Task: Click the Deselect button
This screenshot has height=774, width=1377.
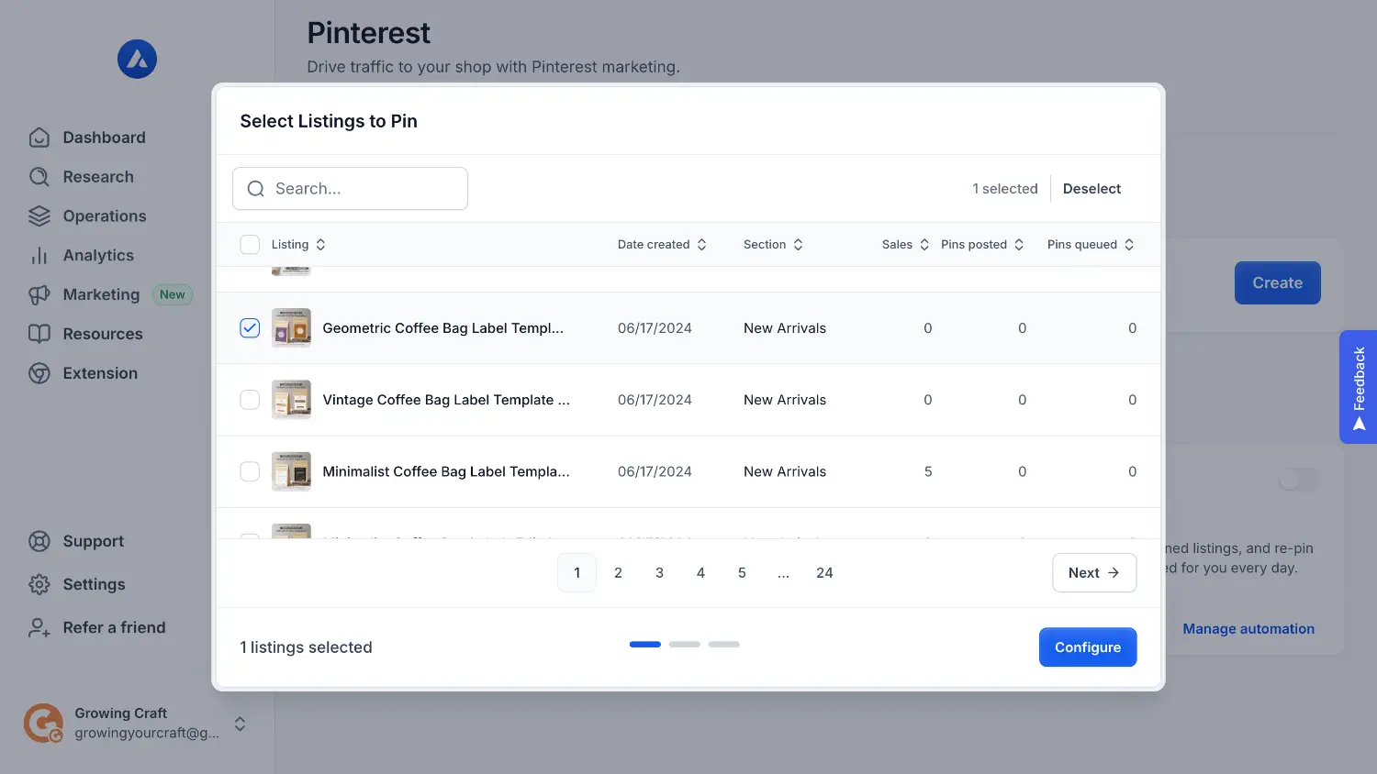Action: tap(1092, 189)
